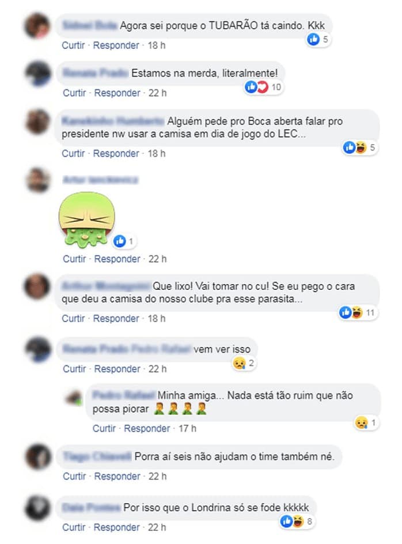Reply to the 'Minha amiga' nested comment
The height and width of the screenshot is (544, 402).
(x=147, y=429)
